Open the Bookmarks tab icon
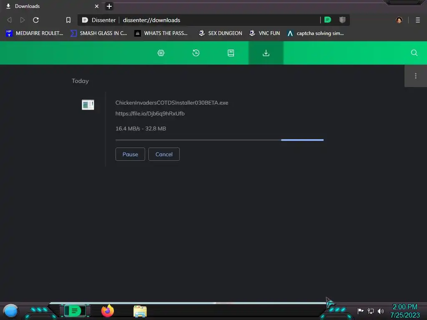The width and height of the screenshot is (427, 320). pyautogui.click(x=231, y=53)
